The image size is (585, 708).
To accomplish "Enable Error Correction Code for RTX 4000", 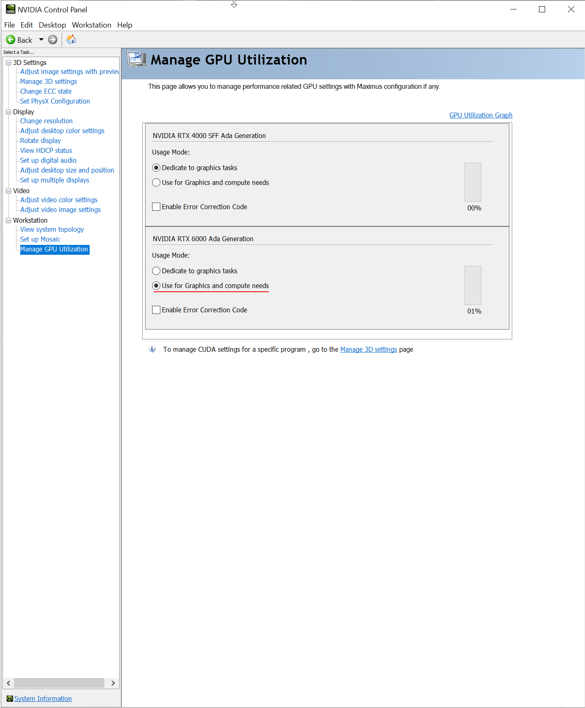I will coord(156,207).
